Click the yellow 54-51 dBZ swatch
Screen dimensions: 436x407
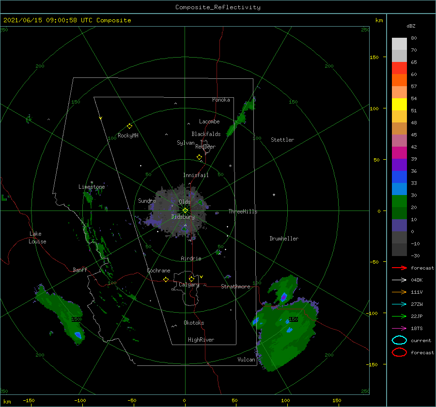(399, 105)
